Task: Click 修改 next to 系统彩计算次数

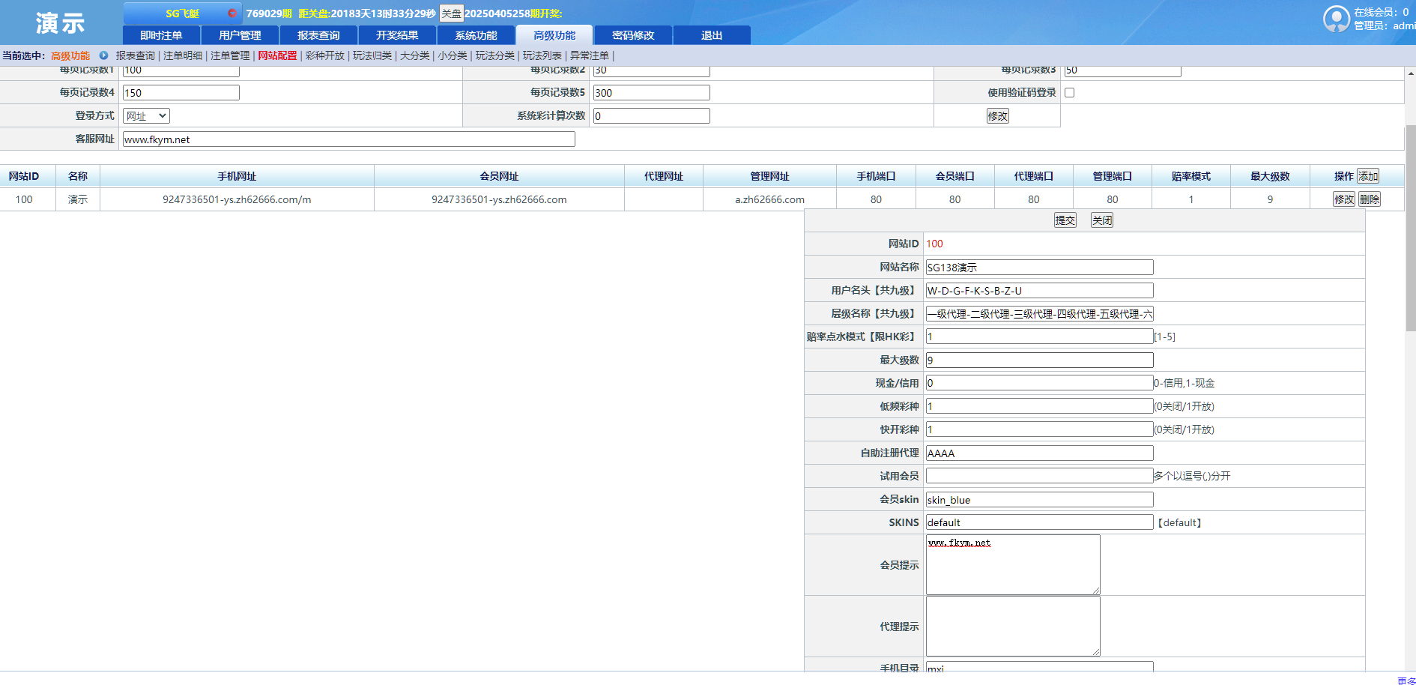Action: (996, 115)
